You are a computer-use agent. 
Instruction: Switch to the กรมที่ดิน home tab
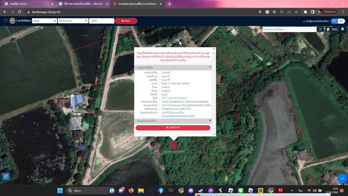[x=28, y=4]
